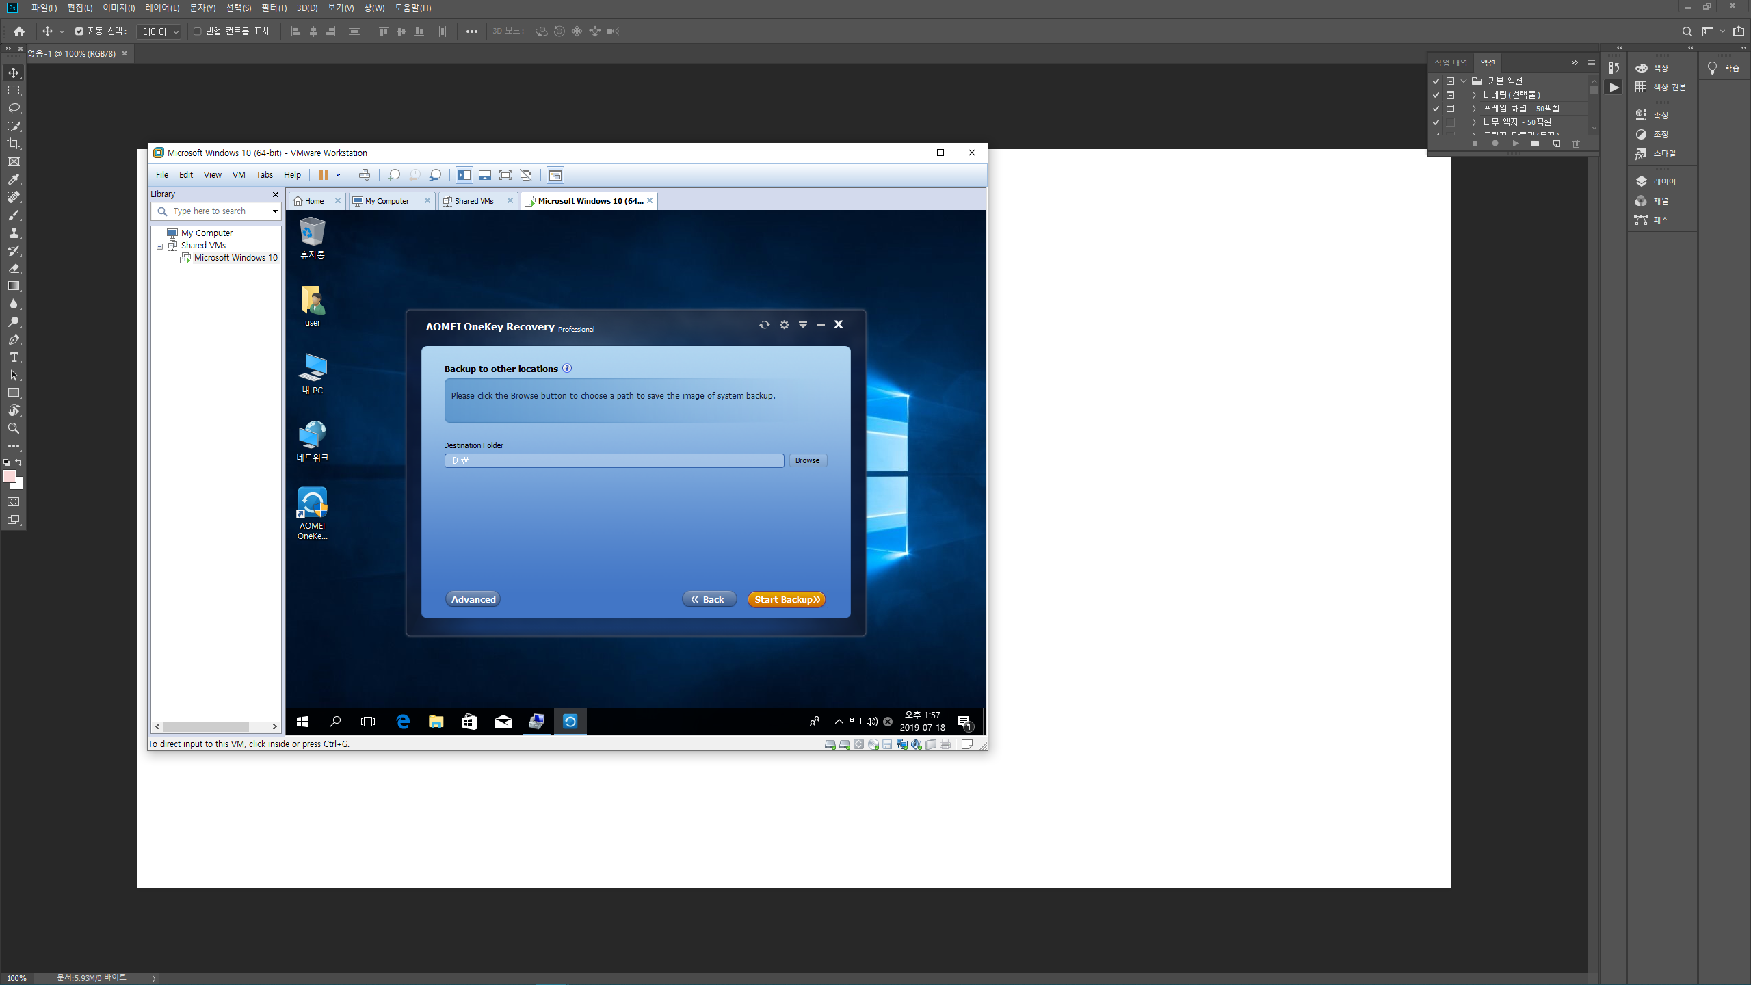The width and height of the screenshot is (1751, 985).
Task: Select the Eraser tool
Action: tap(14, 268)
